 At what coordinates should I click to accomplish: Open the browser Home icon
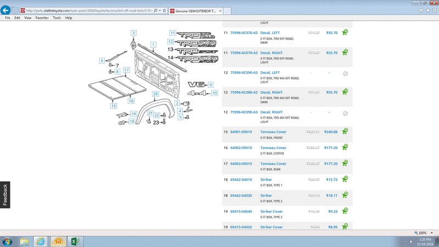421,10
